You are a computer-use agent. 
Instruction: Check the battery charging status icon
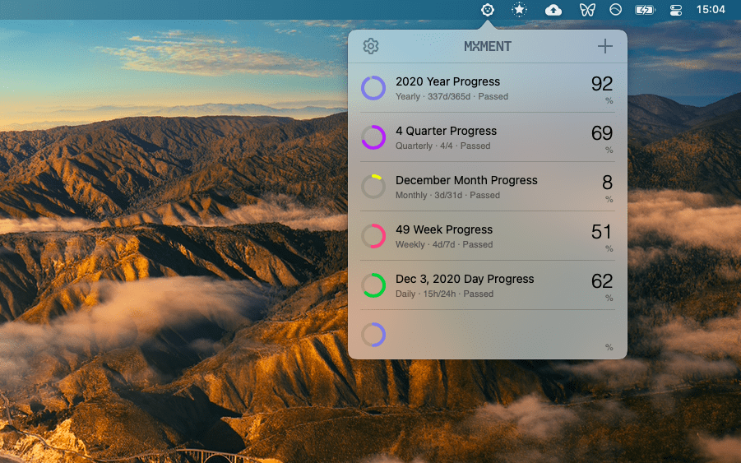point(645,10)
